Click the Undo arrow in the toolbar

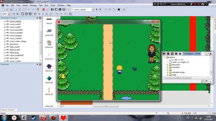tap(29, 9)
